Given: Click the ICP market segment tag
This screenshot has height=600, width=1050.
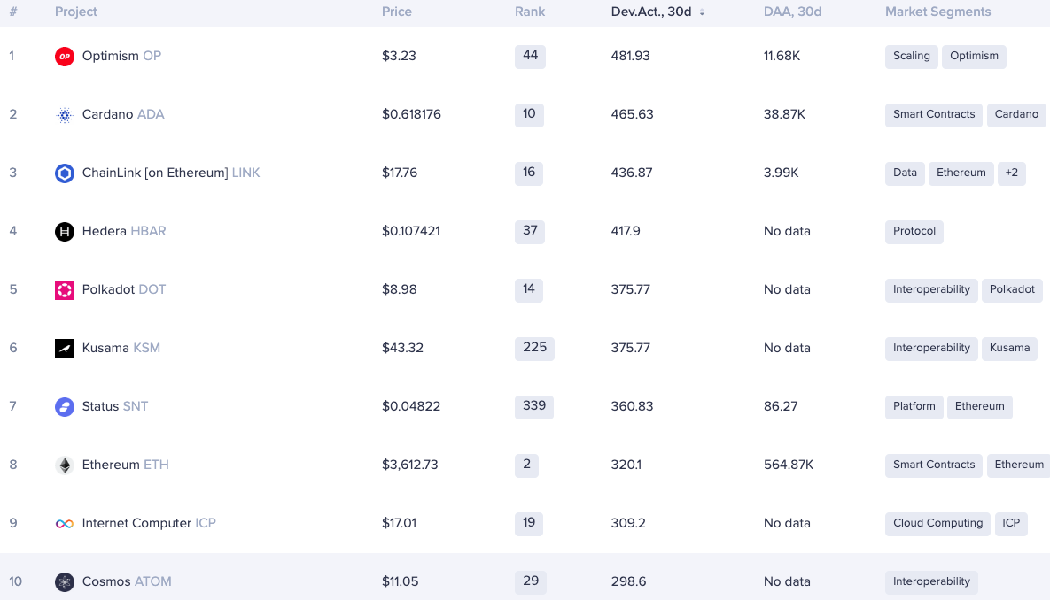Looking at the screenshot, I should (1011, 523).
